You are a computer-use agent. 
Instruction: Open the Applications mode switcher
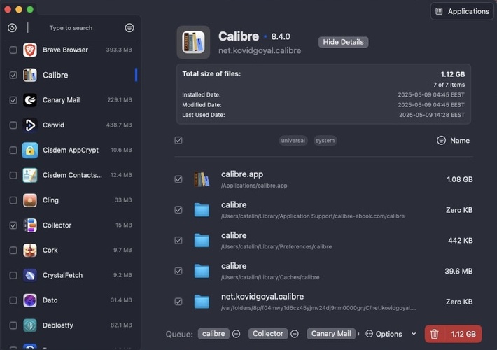click(462, 11)
